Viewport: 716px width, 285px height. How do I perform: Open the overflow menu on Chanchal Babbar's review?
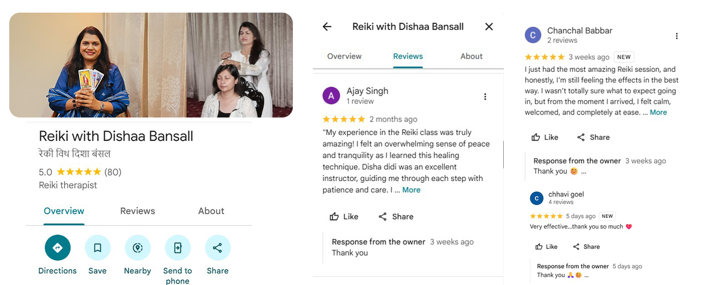(x=677, y=35)
